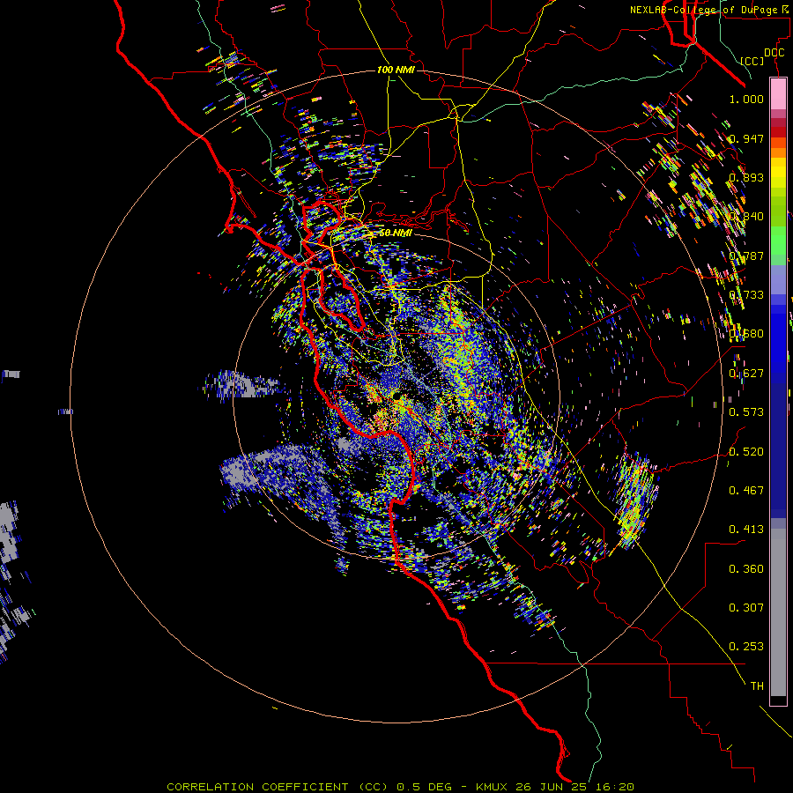This screenshot has height=793, width=793.
Task: Click the 16:20 timestamp in the caption
Action: (x=614, y=787)
